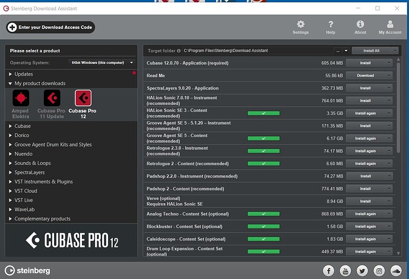This screenshot has height=279, width=409.
Task: Click the Target folder info icon
Action: click(179, 51)
